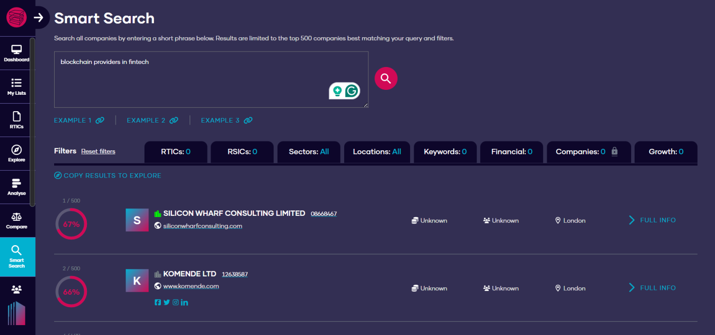Click green building icon beside Silicon Wharf
715x335 pixels.
pyautogui.click(x=158, y=213)
